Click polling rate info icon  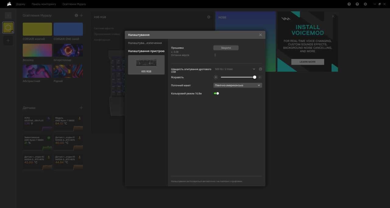point(261,69)
